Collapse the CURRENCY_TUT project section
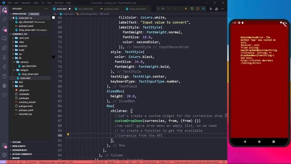The image size is (291, 164). coord(20,34)
